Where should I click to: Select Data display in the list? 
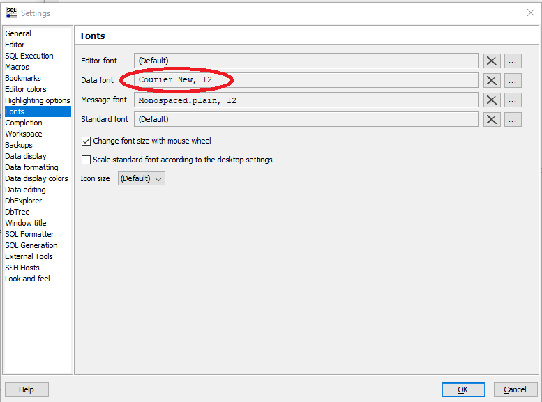coord(38,156)
